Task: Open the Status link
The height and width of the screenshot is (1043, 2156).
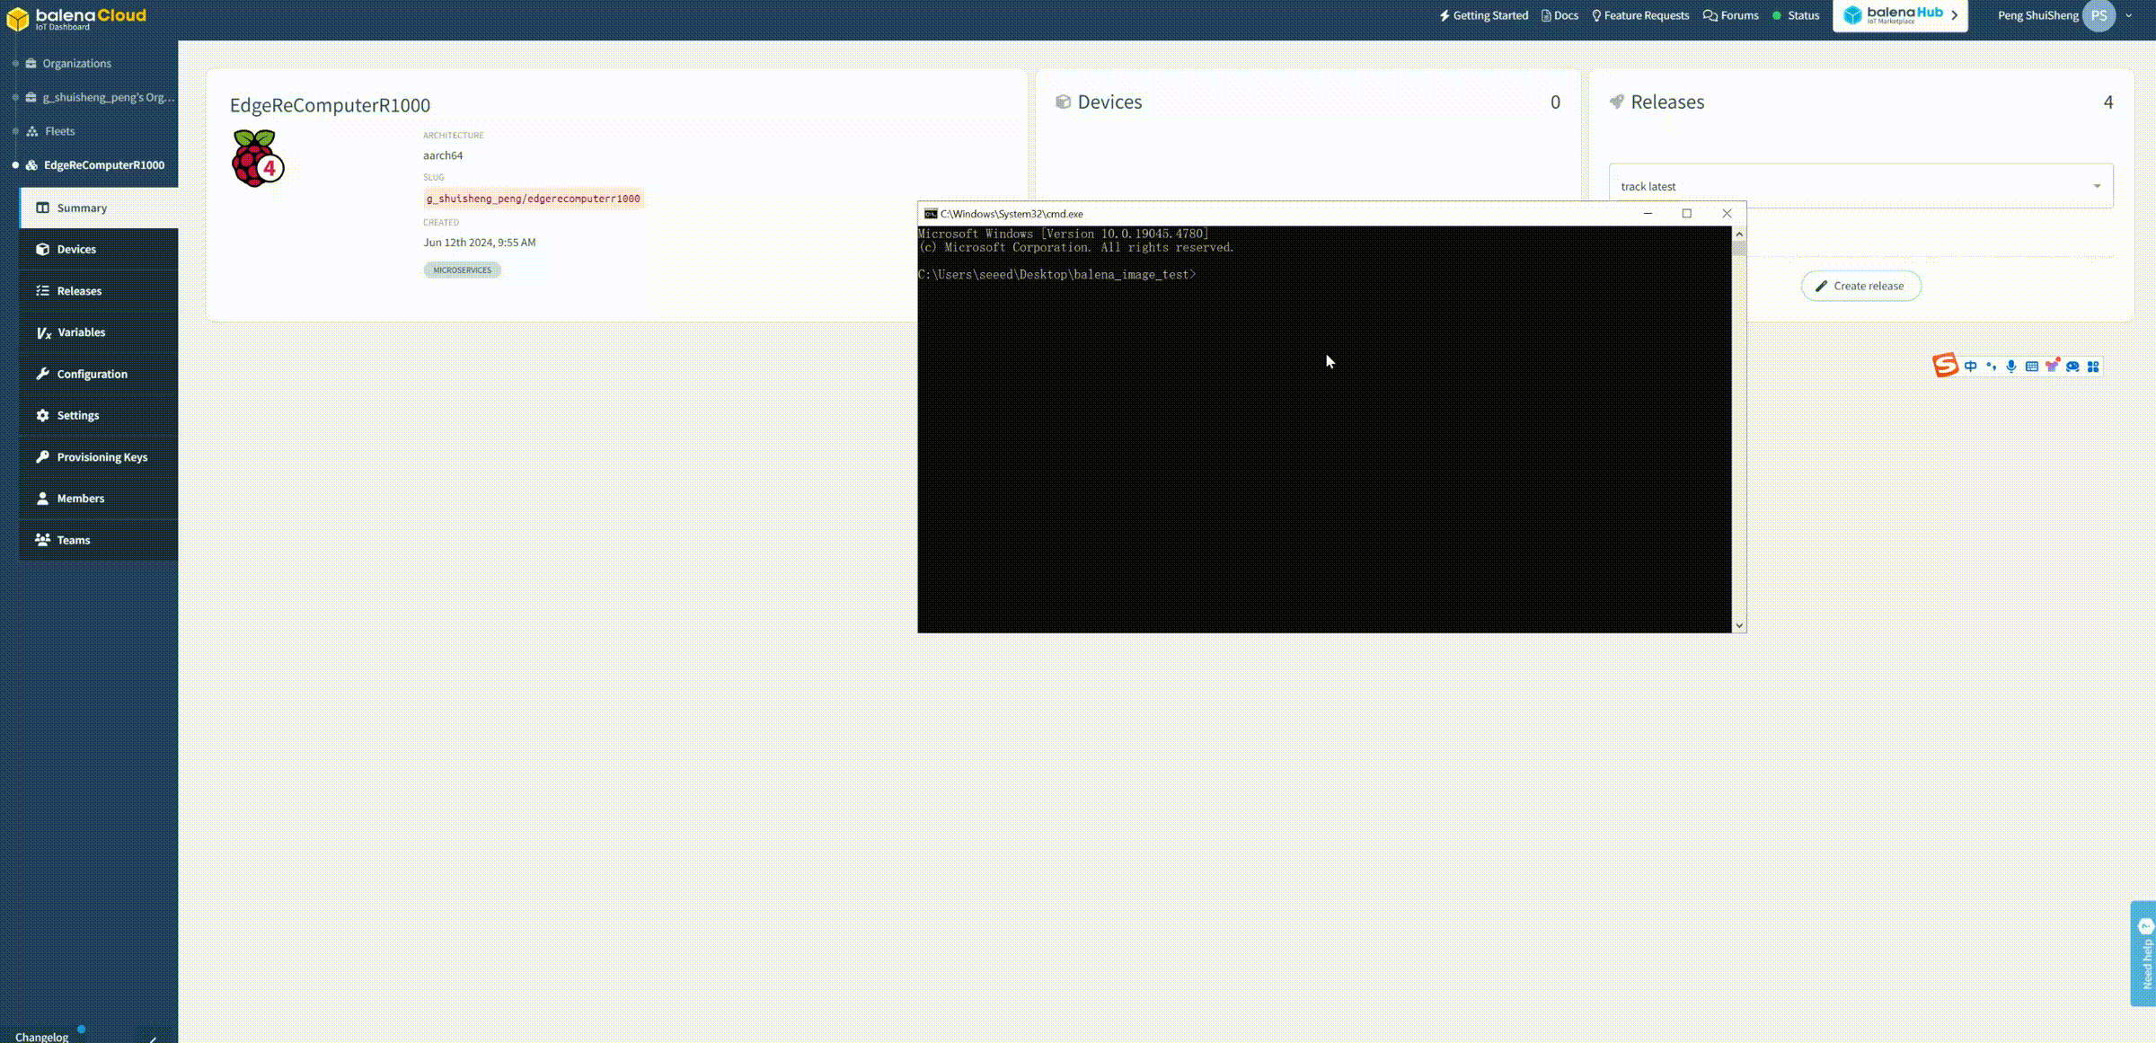Action: pyautogui.click(x=1796, y=15)
